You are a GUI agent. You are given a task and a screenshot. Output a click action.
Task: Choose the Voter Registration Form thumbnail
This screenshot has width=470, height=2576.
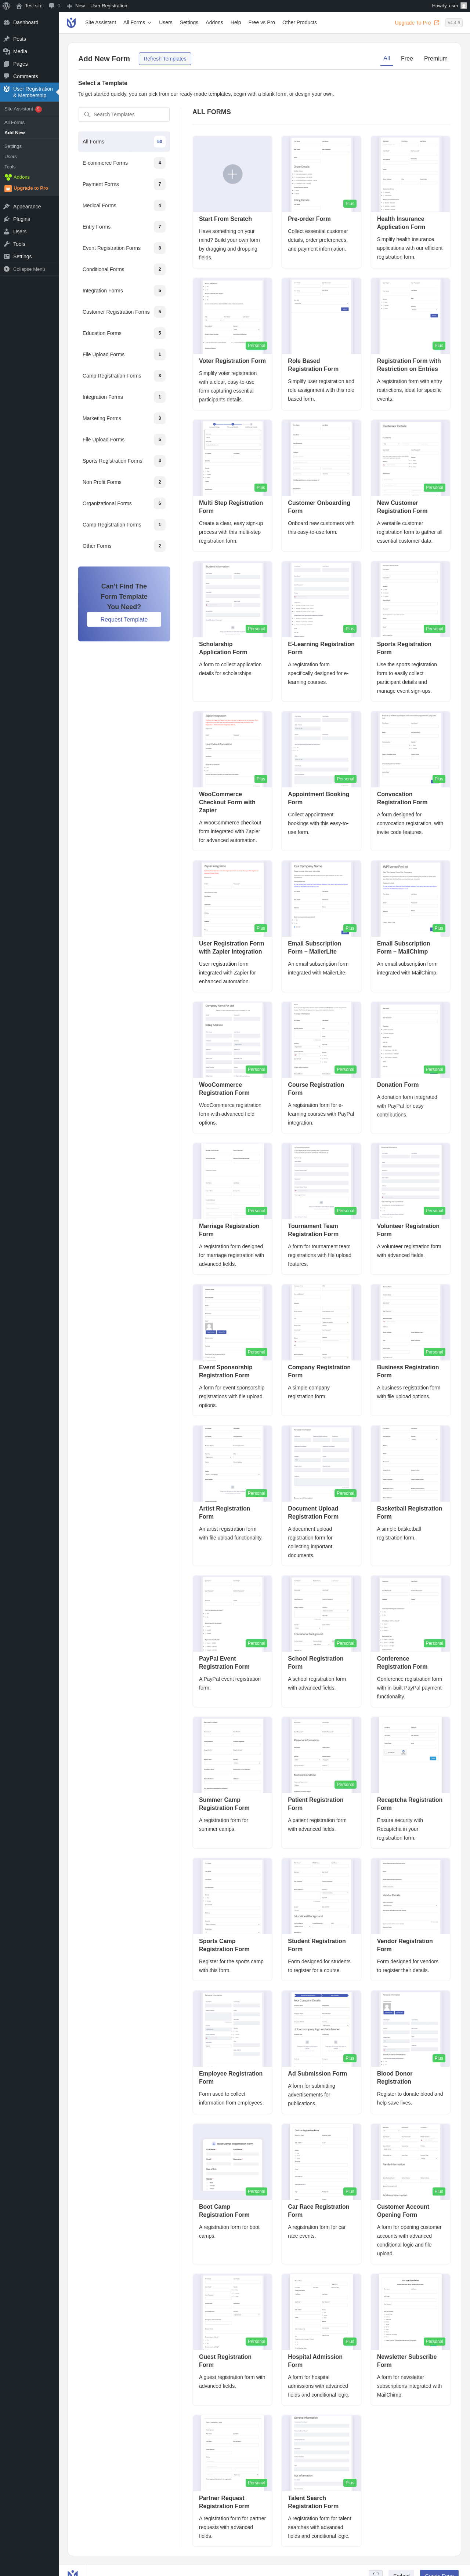click(232, 316)
